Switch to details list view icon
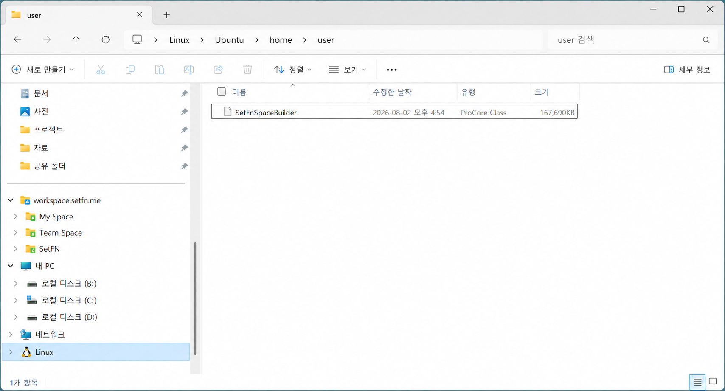The width and height of the screenshot is (725, 391). pos(697,382)
